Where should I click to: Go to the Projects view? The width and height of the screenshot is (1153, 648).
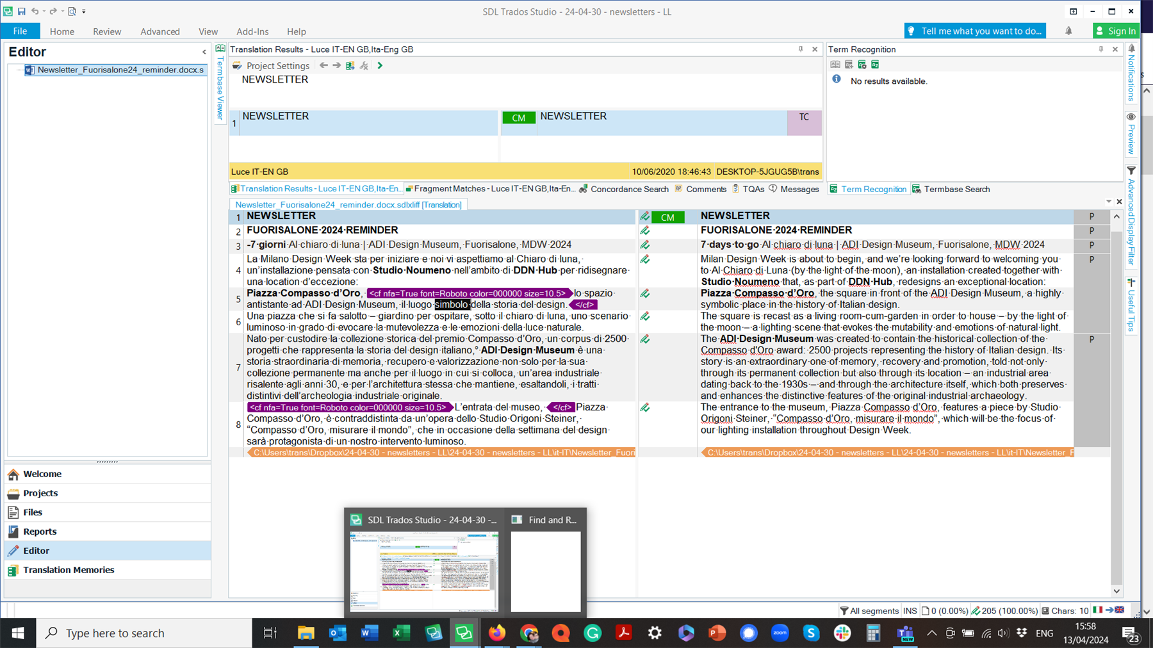pos(108,493)
